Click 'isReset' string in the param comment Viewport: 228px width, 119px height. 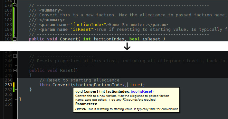pos(82,30)
